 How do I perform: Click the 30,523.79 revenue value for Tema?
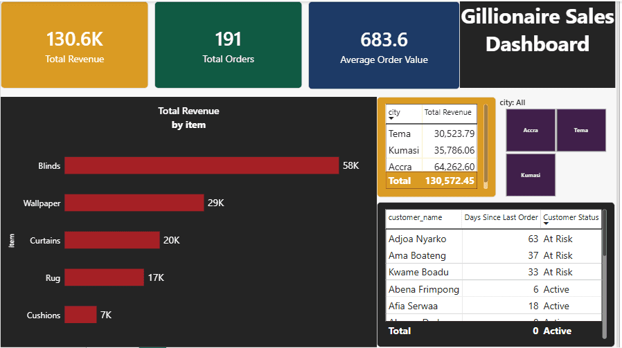[454, 134]
